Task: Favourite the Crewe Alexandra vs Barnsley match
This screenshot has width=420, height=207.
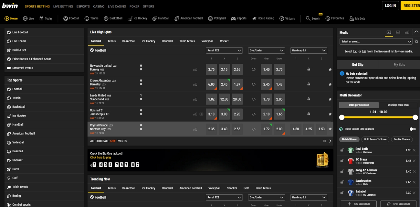Action: [x=330, y=84]
